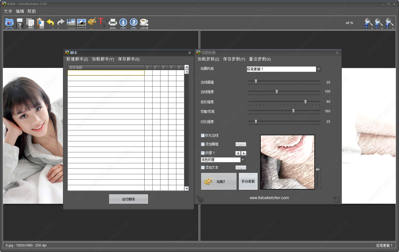Select the crop image tool with scissors
399x252 pixels.
coord(71,22)
